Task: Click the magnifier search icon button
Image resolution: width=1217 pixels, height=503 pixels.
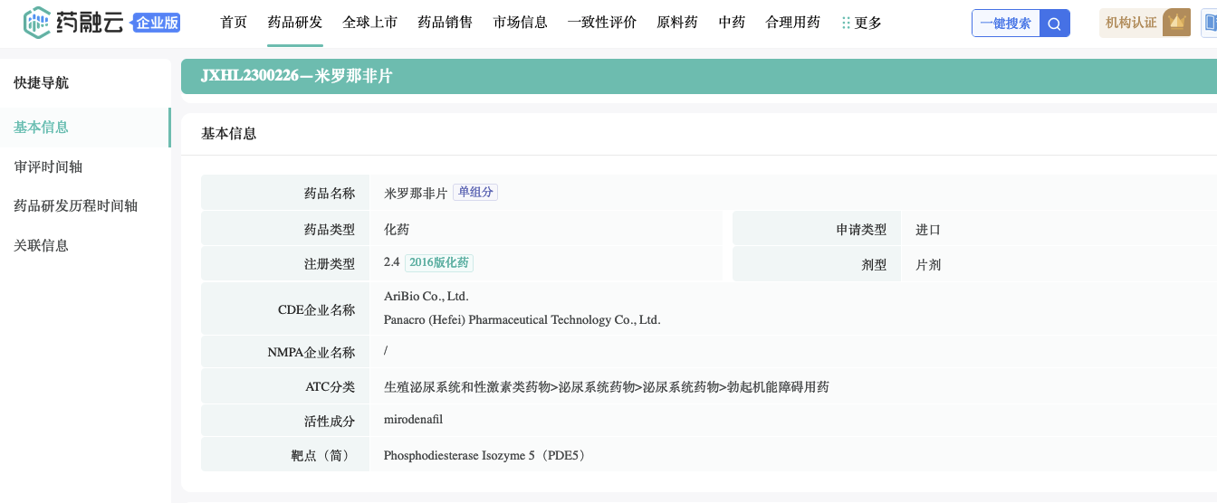Action: pos(1055,24)
